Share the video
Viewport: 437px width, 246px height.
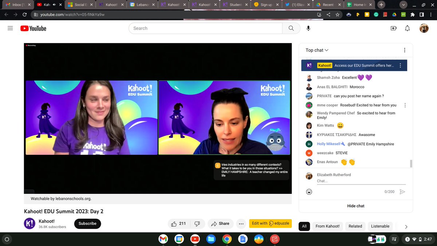(220, 223)
